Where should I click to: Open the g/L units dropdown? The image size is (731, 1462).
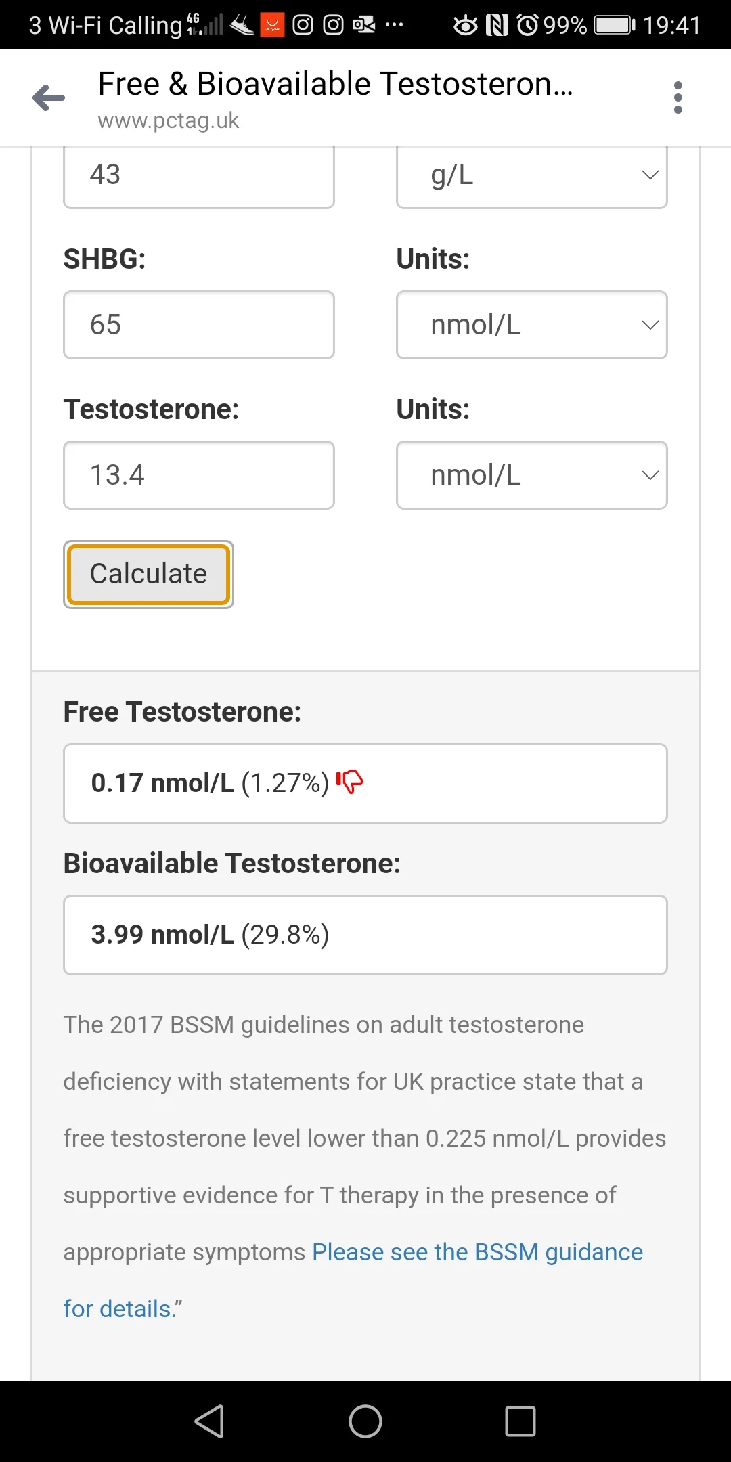point(532,175)
